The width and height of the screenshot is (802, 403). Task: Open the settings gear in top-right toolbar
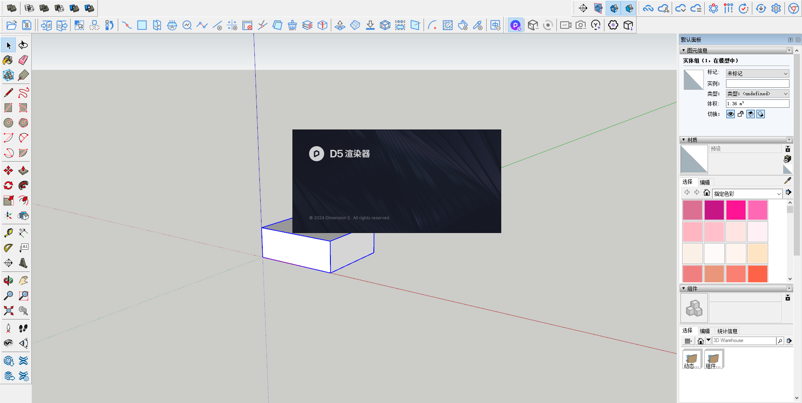[x=776, y=8]
